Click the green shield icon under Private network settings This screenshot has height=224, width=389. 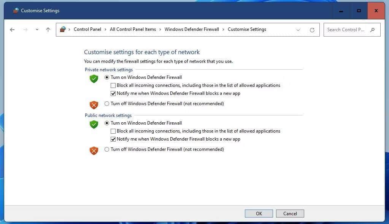pyautogui.click(x=94, y=78)
